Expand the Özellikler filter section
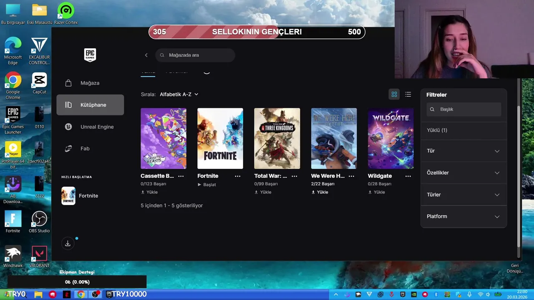The height and width of the screenshot is (300, 534). [x=463, y=172]
